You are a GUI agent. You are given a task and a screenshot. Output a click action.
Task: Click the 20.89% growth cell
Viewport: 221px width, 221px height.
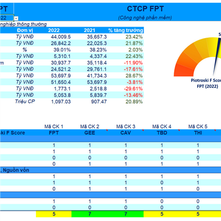134,102
